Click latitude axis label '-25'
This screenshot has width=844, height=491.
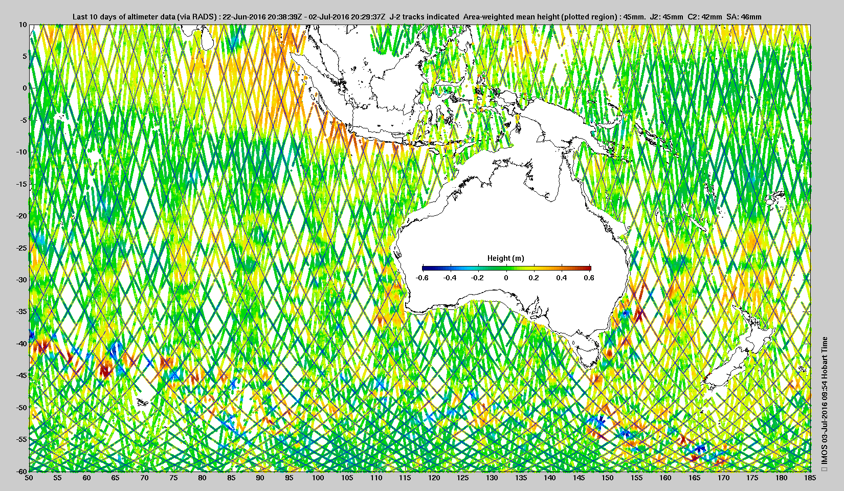click(x=21, y=248)
